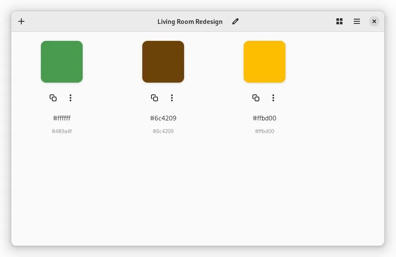Select the green color swatch

(61, 61)
